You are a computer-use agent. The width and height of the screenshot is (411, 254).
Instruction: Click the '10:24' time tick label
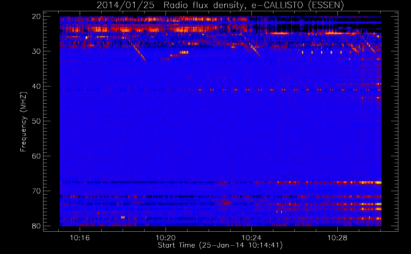point(251,238)
